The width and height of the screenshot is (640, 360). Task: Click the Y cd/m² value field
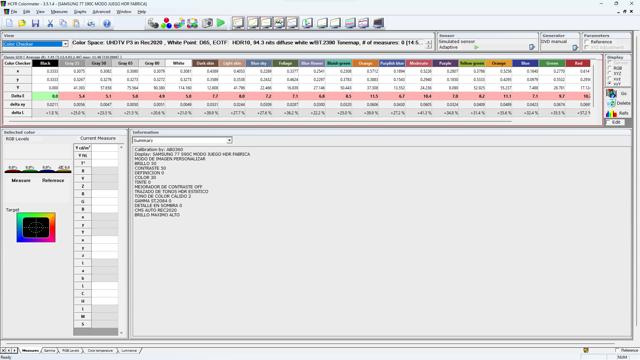tap(105, 148)
